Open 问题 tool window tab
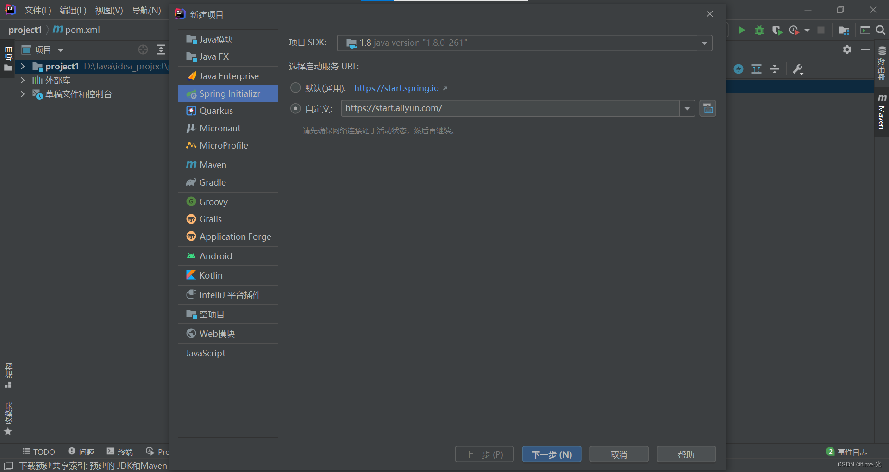Image resolution: width=889 pixels, height=472 pixels. 81,452
